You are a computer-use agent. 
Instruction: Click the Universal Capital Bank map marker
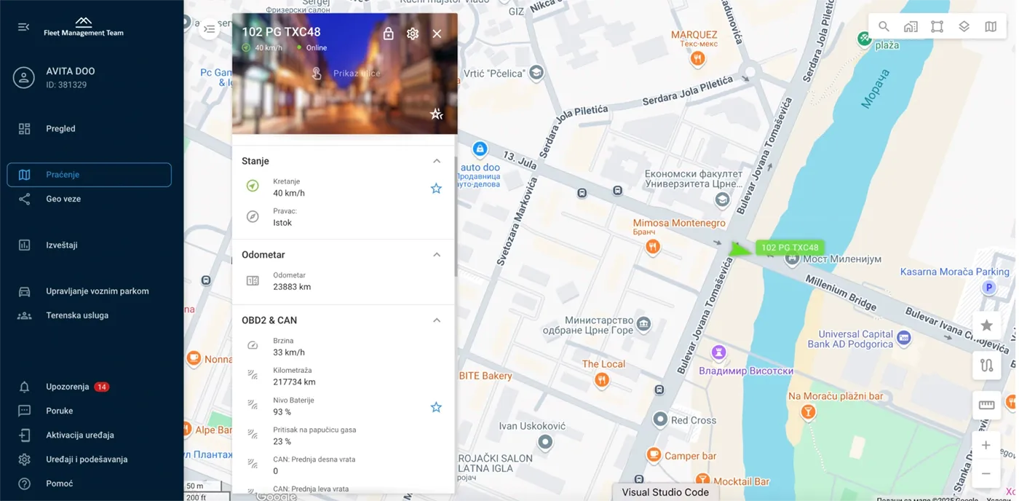point(904,337)
